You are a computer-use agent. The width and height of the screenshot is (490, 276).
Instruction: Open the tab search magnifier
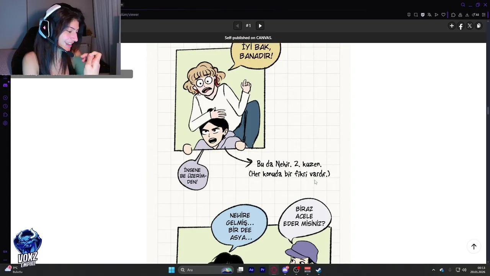[x=463, y=5]
